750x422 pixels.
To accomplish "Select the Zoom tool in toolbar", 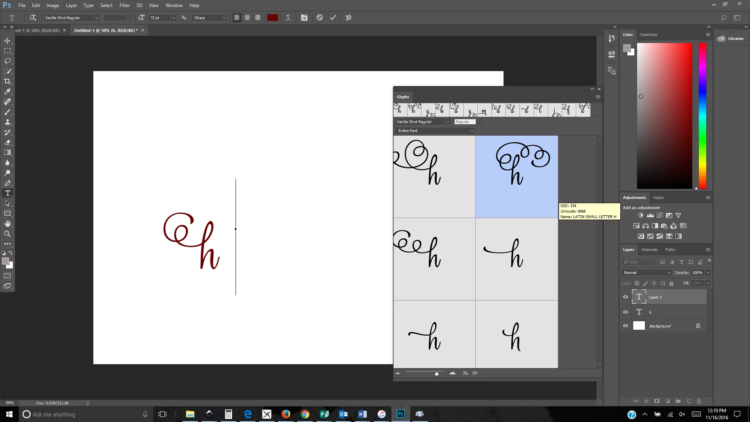I will click(x=7, y=234).
